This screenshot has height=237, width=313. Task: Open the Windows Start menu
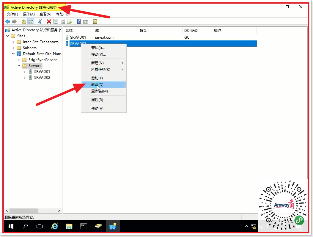11,226
